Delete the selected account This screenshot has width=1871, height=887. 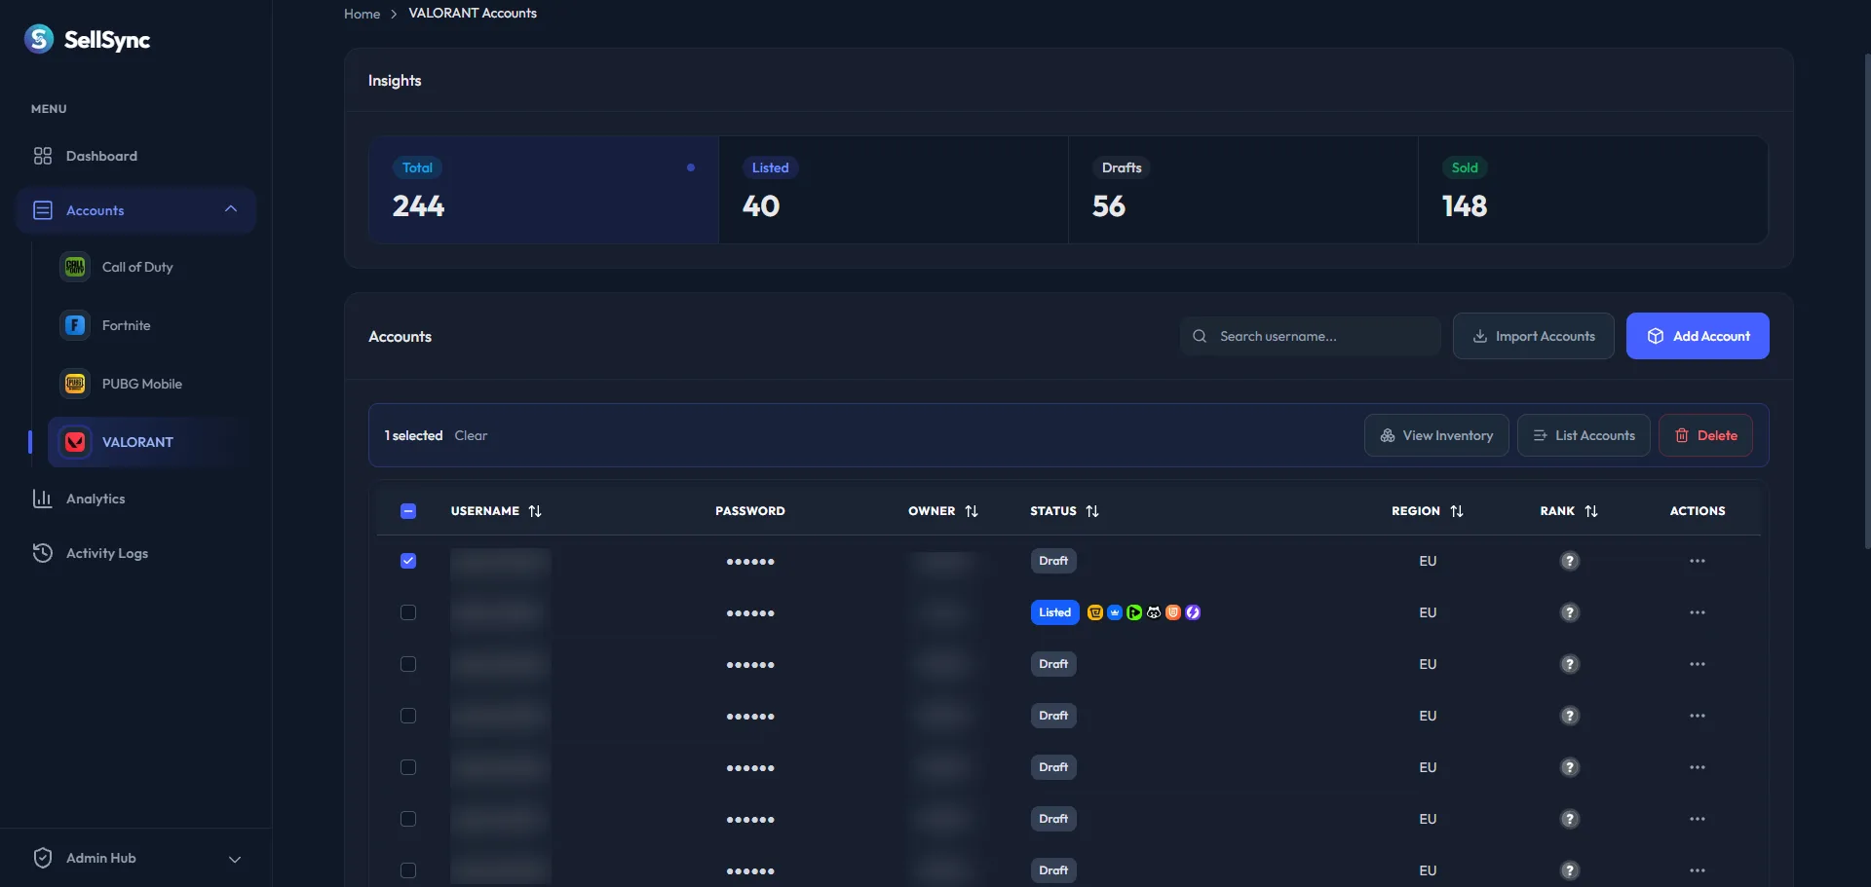click(1705, 435)
